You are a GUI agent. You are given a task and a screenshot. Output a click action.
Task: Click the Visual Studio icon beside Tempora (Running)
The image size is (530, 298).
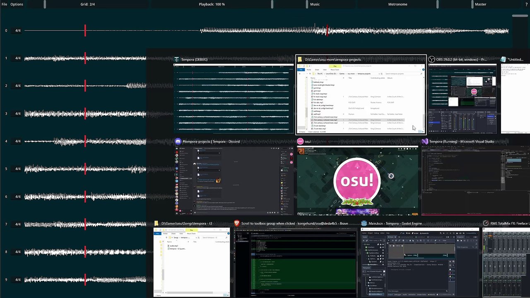(x=425, y=142)
